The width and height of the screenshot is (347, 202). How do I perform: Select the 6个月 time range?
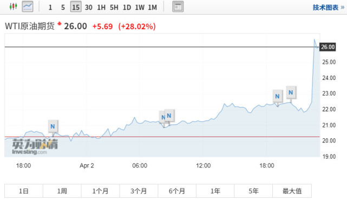[177, 191]
